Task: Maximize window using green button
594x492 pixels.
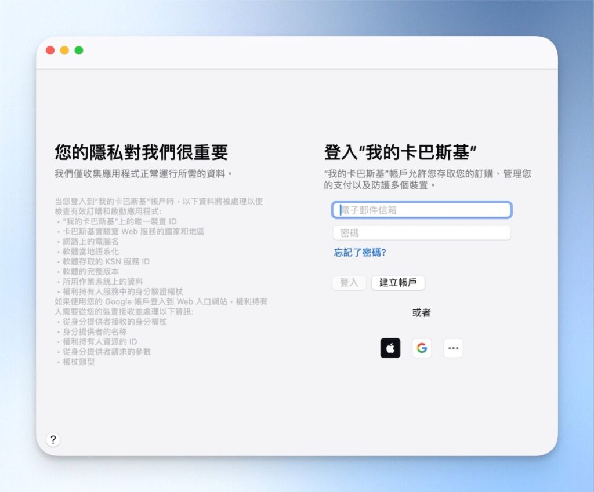Action: pyautogui.click(x=79, y=50)
